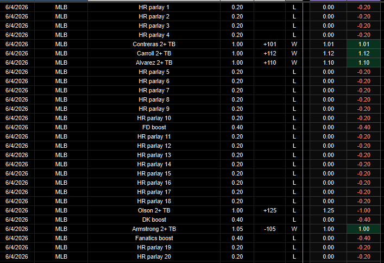Image resolution: width=384 pixels, height=263 pixels.
Task: Click the 1.00 stake in Alvarez row
Action: 237,62
